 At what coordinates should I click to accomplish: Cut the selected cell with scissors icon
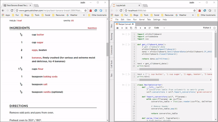click(x=126, y=28)
